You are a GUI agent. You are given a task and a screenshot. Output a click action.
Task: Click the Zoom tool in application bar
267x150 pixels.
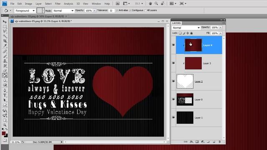(156, 4)
